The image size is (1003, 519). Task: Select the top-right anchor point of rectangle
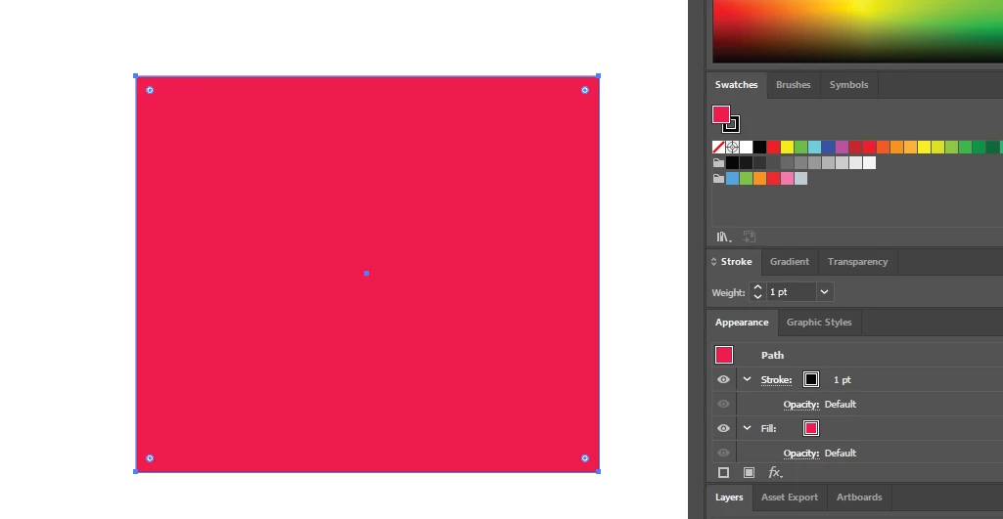[x=598, y=76]
